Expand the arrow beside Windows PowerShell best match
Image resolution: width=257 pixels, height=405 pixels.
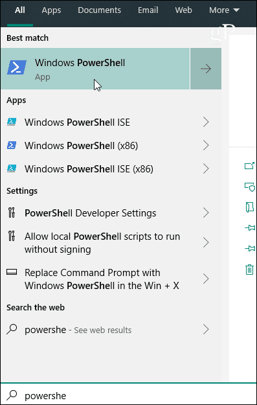pyautogui.click(x=206, y=69)
